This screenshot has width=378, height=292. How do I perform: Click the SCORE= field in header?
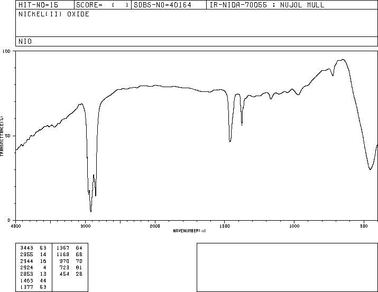pos(103,5)
